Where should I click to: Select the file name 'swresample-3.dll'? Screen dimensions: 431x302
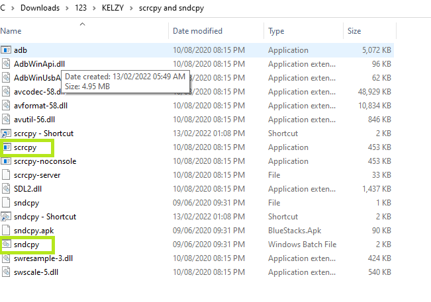pos(44,258)
